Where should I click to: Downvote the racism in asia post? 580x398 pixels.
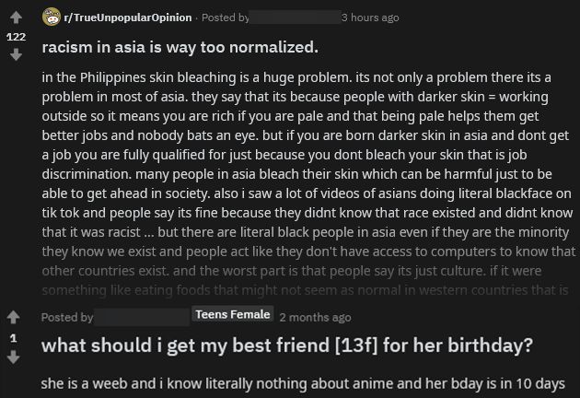pos(16,55)
